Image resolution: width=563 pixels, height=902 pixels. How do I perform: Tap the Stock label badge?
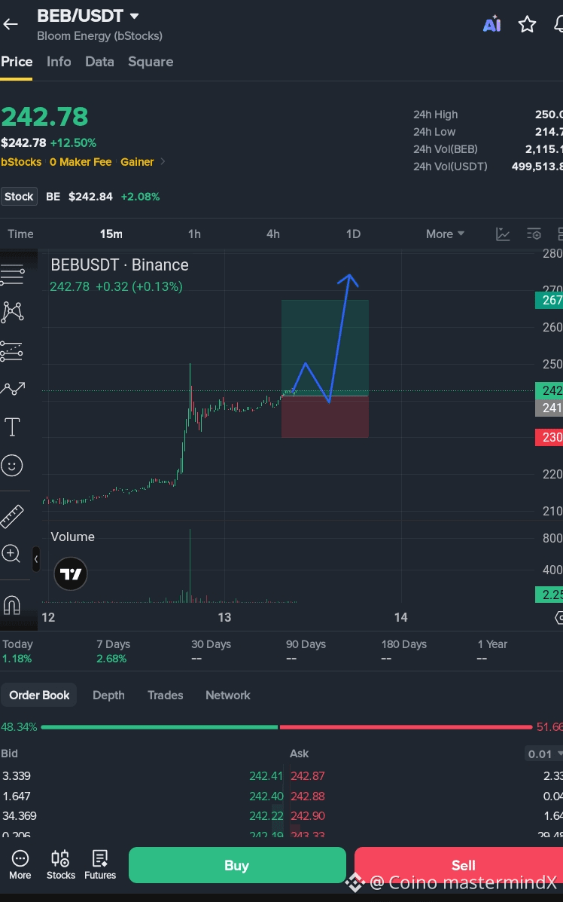(x=19, y=196)
